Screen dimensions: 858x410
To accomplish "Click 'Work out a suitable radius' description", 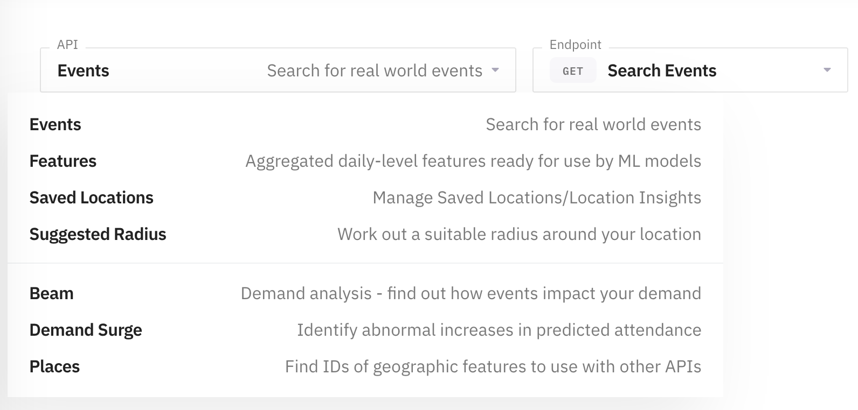I will [x=519, y=234].
